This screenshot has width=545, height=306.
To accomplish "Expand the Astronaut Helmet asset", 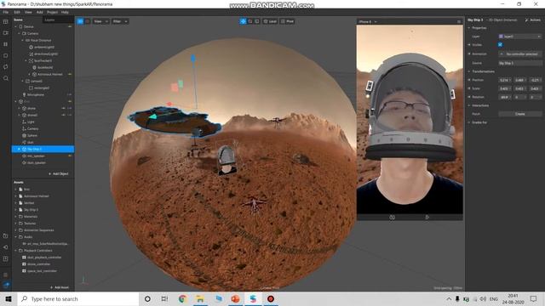I will (15, 196).
